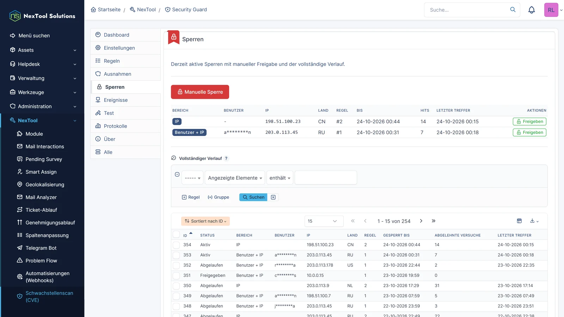Click the filter value input field
This screenshot has width=564, height=317.
coord(326,178)
